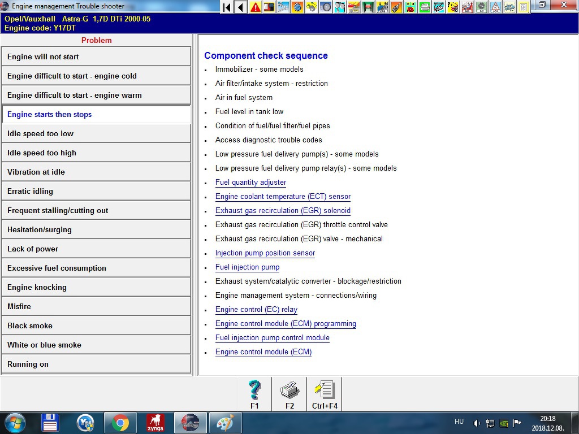Viewport: 579px width, 434px height.
Task: Choose 'Idle speed too high' problem
Action: pos(96,153)
